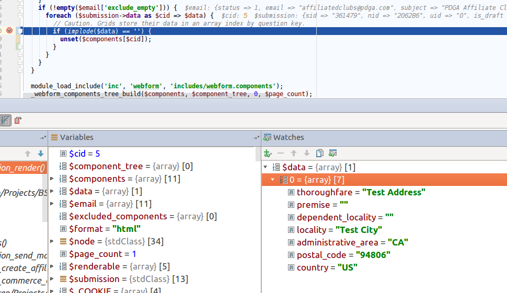Add a new watch with plus icon
This screenshot has height=293, width=507.
pyautogui.click(x=268, y=153)
